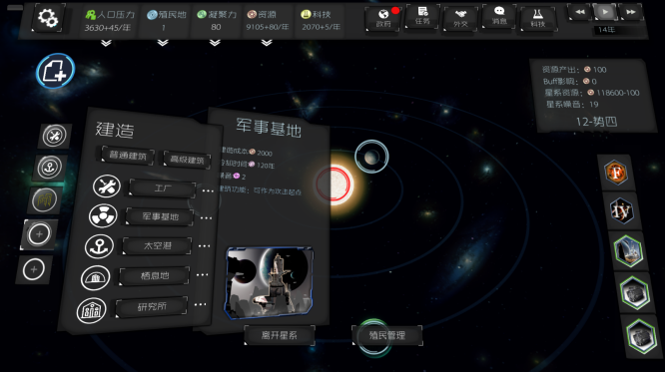The height and width of the screenshot is (372, 666).
Task: Click the habitat dome icon
Action: coord(96,277)
